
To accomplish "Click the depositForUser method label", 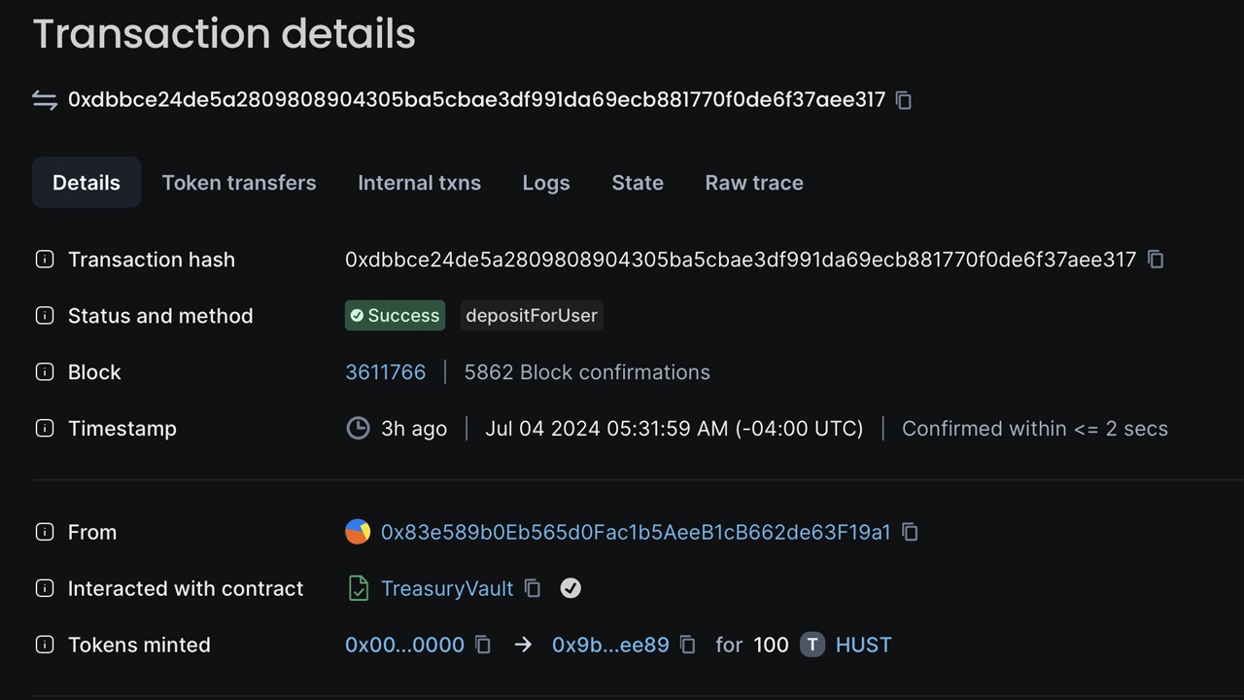I will (532, 315).
